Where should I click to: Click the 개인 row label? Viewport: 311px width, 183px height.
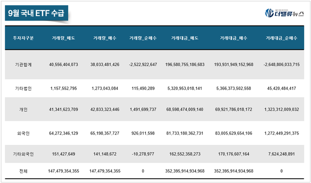[23, 109]
